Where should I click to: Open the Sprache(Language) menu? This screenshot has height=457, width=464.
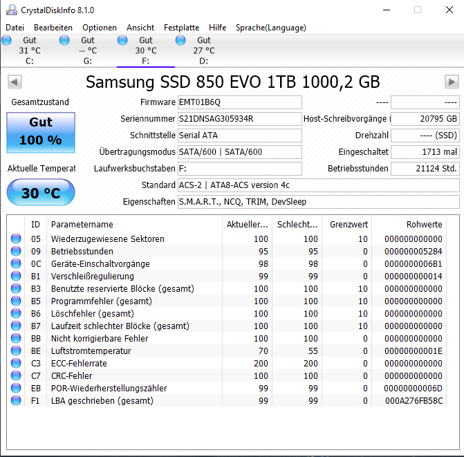tap(271, 28)
